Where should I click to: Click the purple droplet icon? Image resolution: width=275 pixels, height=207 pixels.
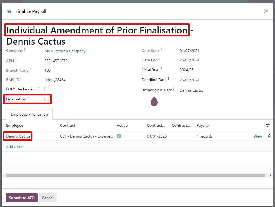click(154, 102)
